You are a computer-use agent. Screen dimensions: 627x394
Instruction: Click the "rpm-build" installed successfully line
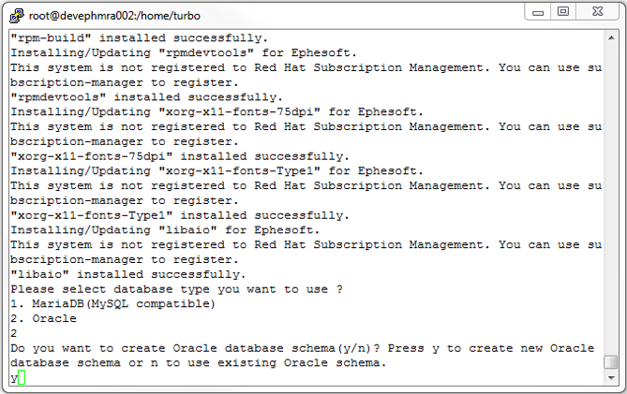(139, 38)
